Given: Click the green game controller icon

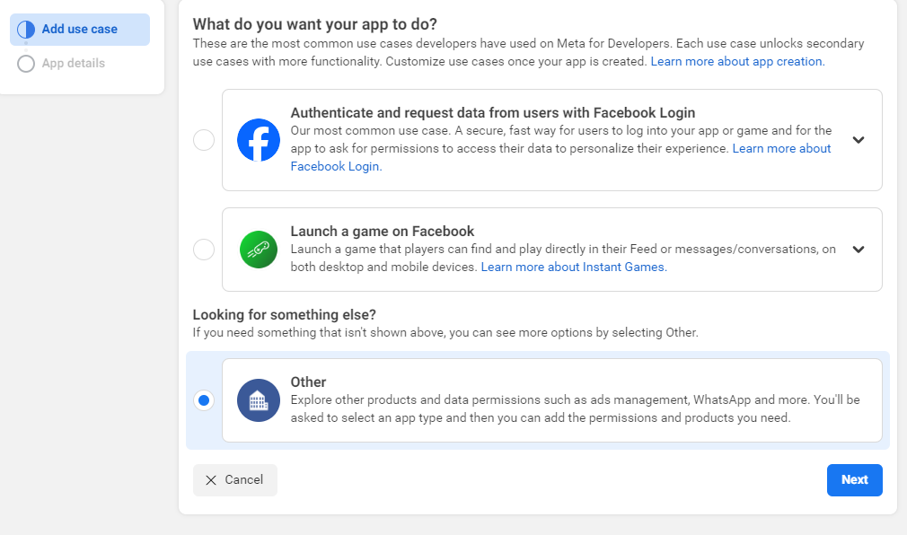Looking at the screenshot, I should point(259,250).
